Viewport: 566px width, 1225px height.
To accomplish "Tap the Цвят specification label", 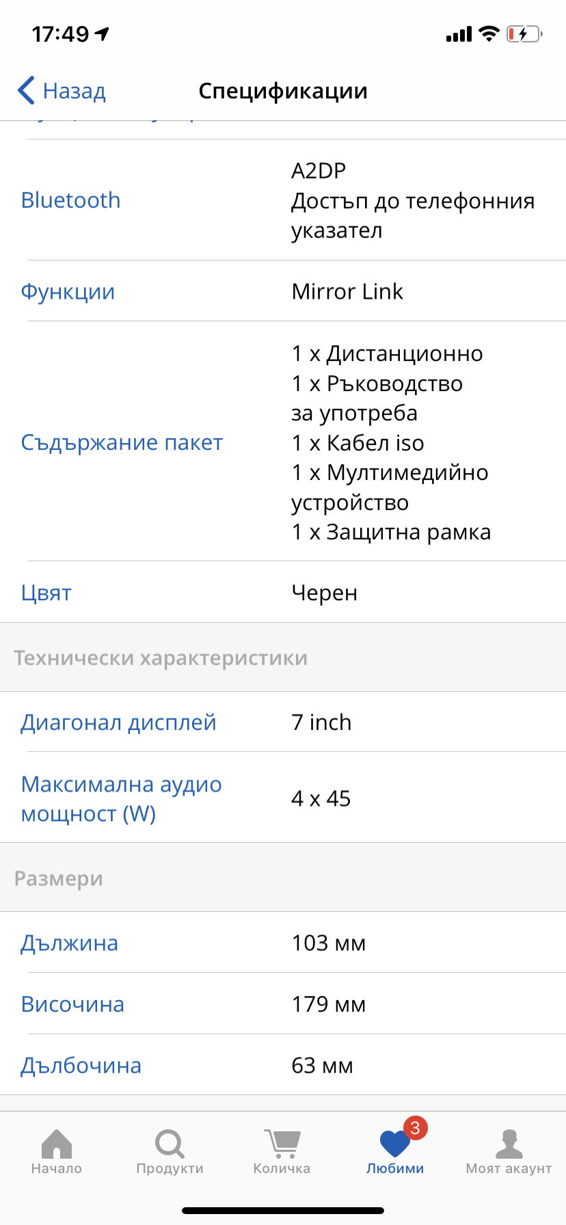I will [46, 593].
